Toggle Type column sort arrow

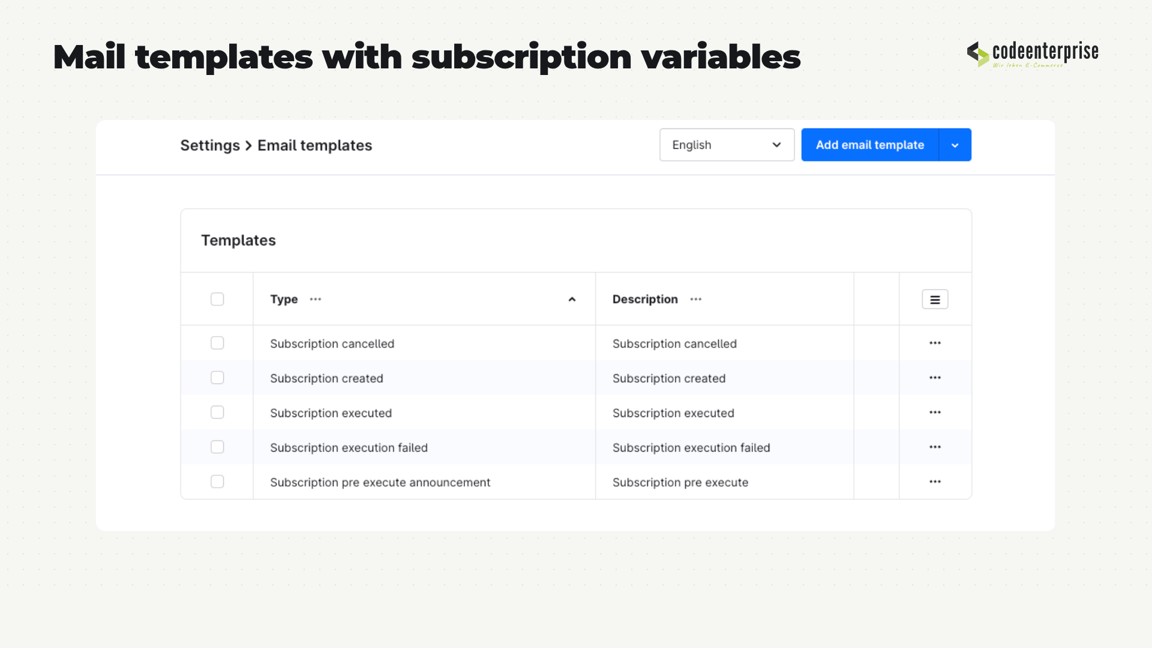coord(572,299)
